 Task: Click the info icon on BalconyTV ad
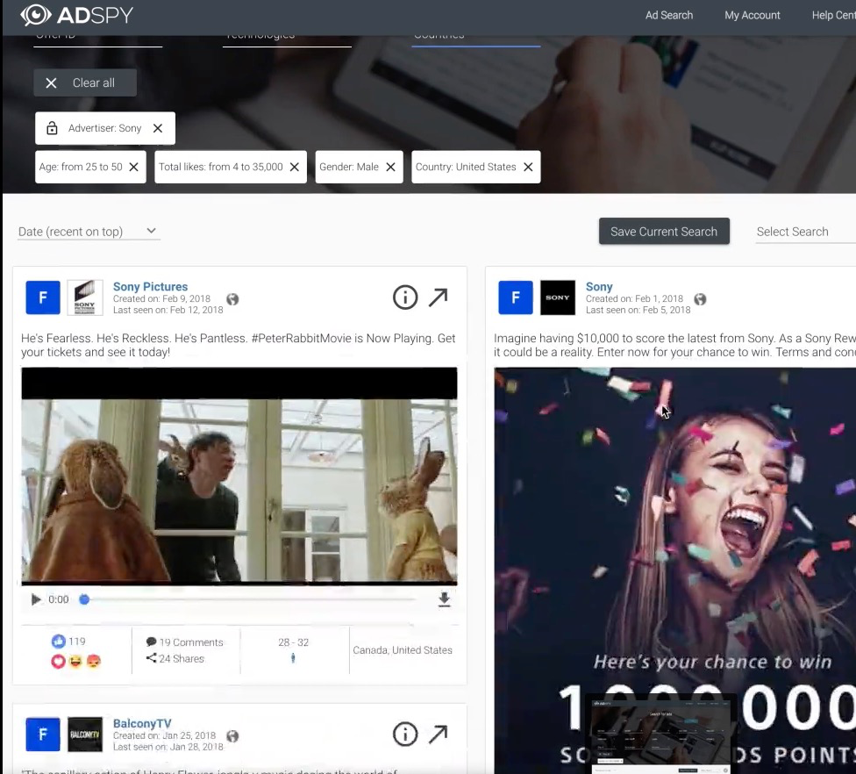(405, 735)
